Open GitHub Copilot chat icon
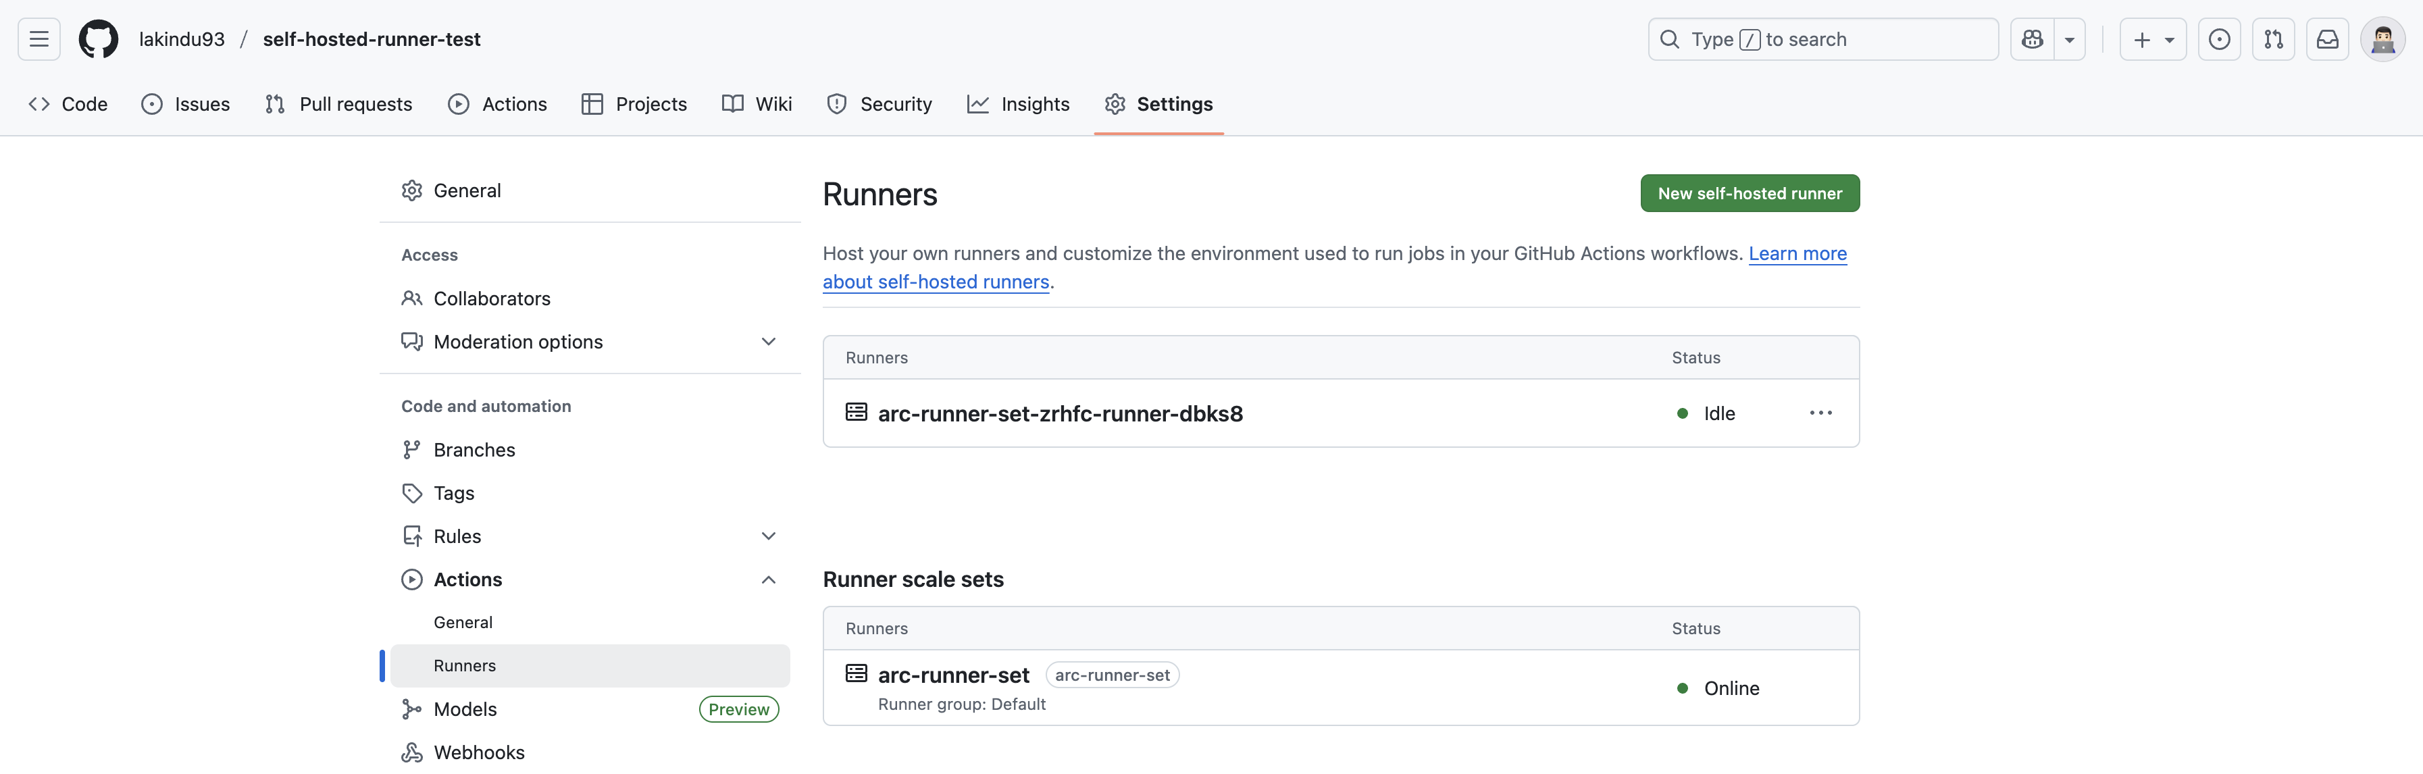 [2033, 38]
